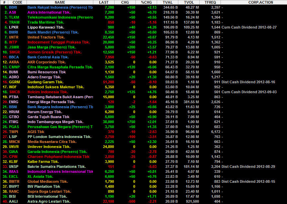Click Astra Agro Lestari Tbk. name
The image size is (287, 204).
(x=49, y=201)
